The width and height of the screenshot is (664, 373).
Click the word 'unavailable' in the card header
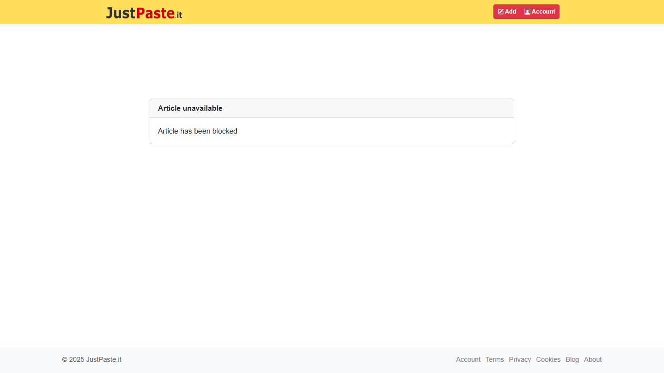[202, 108]
